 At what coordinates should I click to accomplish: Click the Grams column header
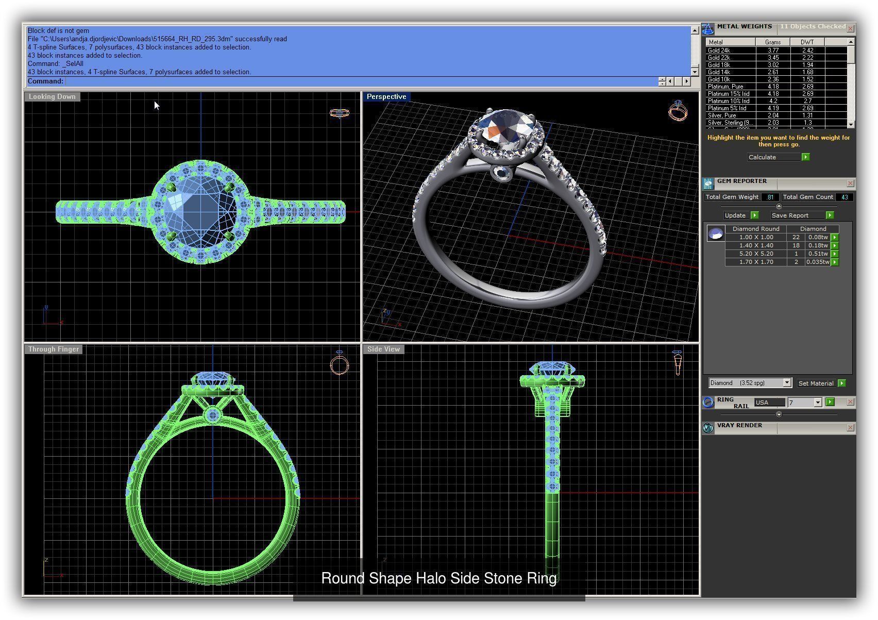pyautogui.click(x=773, y=42)
